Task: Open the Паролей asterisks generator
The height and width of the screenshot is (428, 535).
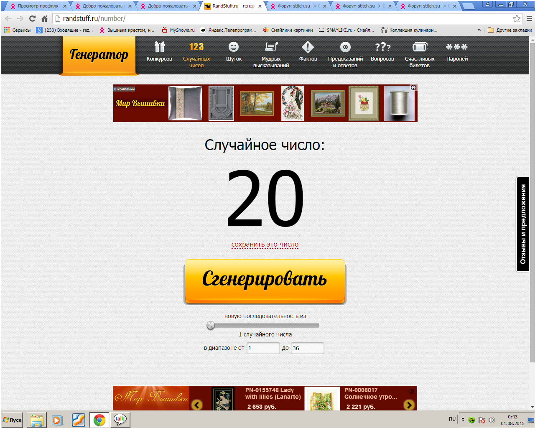Action: pyautogui.click(x=456, y=47)
